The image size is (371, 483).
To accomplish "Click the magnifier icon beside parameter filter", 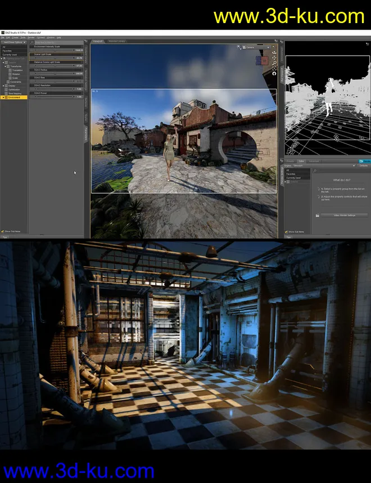I will (32, 43).
